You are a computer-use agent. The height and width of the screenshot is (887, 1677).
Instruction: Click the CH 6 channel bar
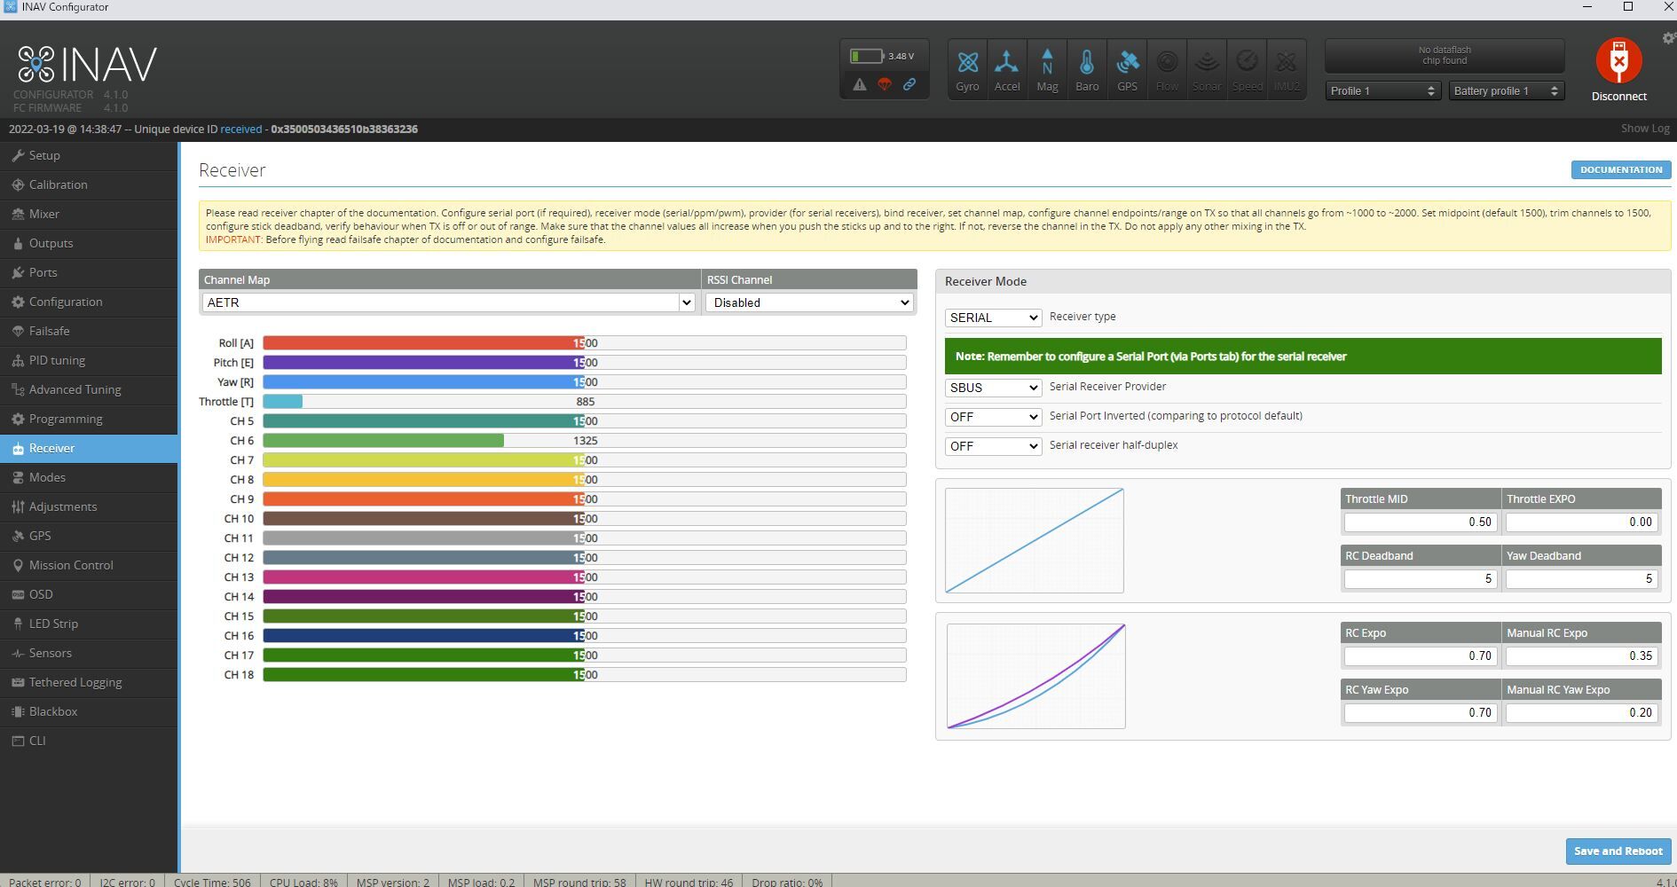tap(584, 441)
